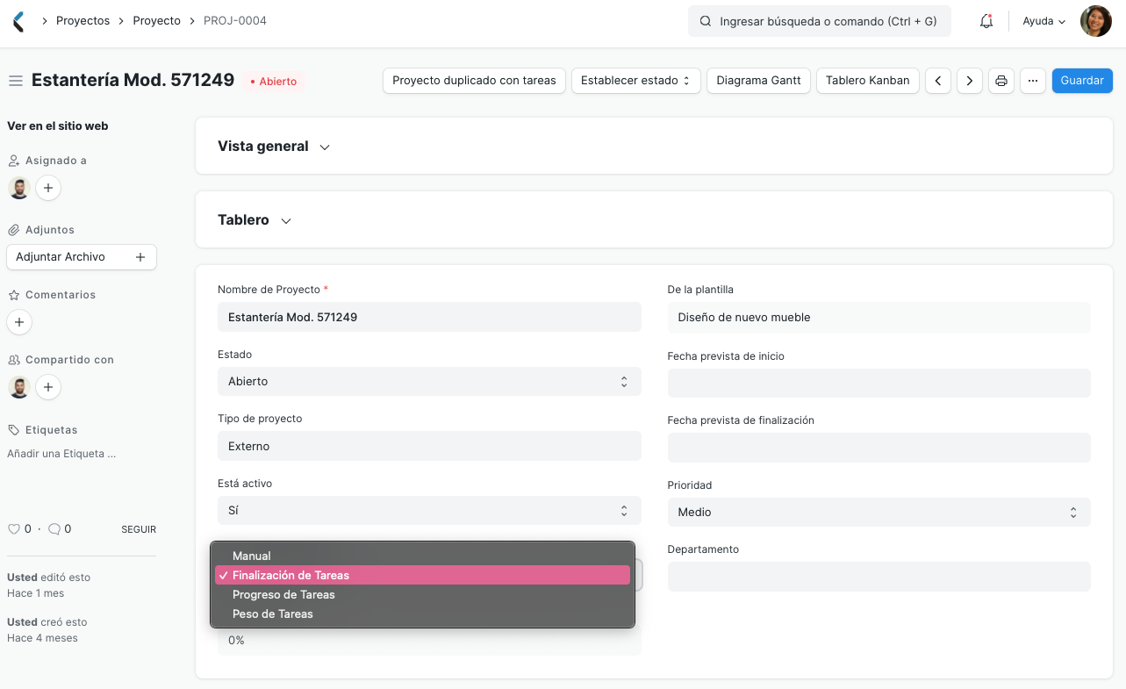
Task: Click Ver en el sitio web link
Action: (x=58, y=126)
